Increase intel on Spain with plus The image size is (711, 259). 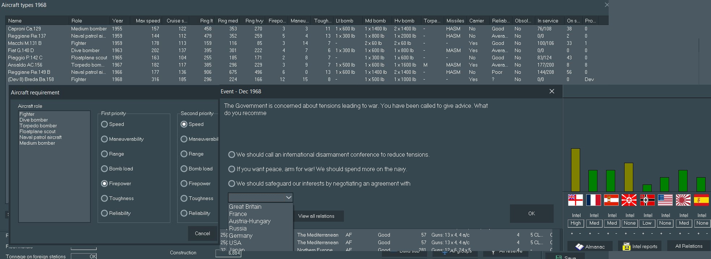point(698,233)
